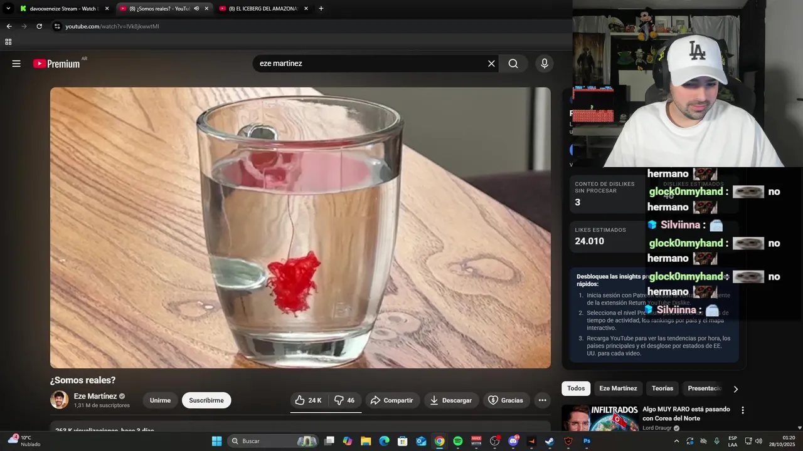
Task: Open Microsoft Store from taskbar
Action: [403, 441]
